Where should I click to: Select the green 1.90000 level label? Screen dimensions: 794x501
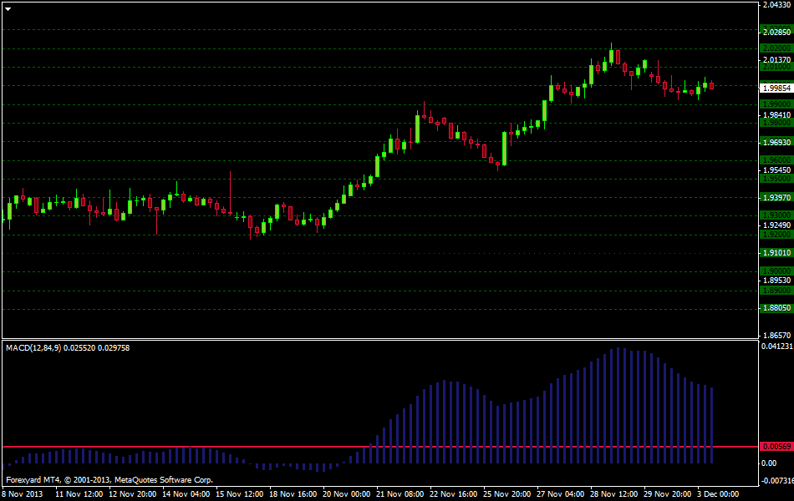coord(776,271)
